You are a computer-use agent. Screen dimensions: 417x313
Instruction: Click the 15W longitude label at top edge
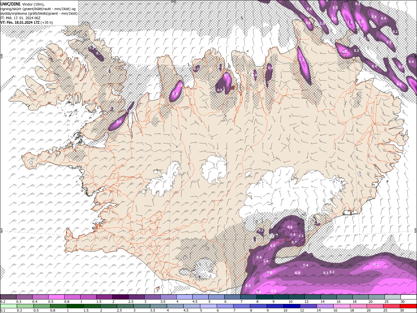[345, 2]
